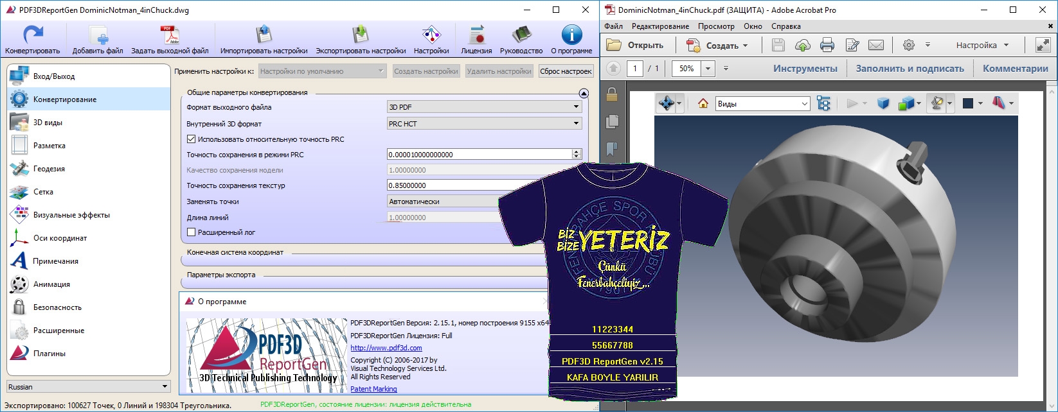This screenshot has width=1058, height=412.
Task: Select the Сетка section
Action: coord(89,192)
